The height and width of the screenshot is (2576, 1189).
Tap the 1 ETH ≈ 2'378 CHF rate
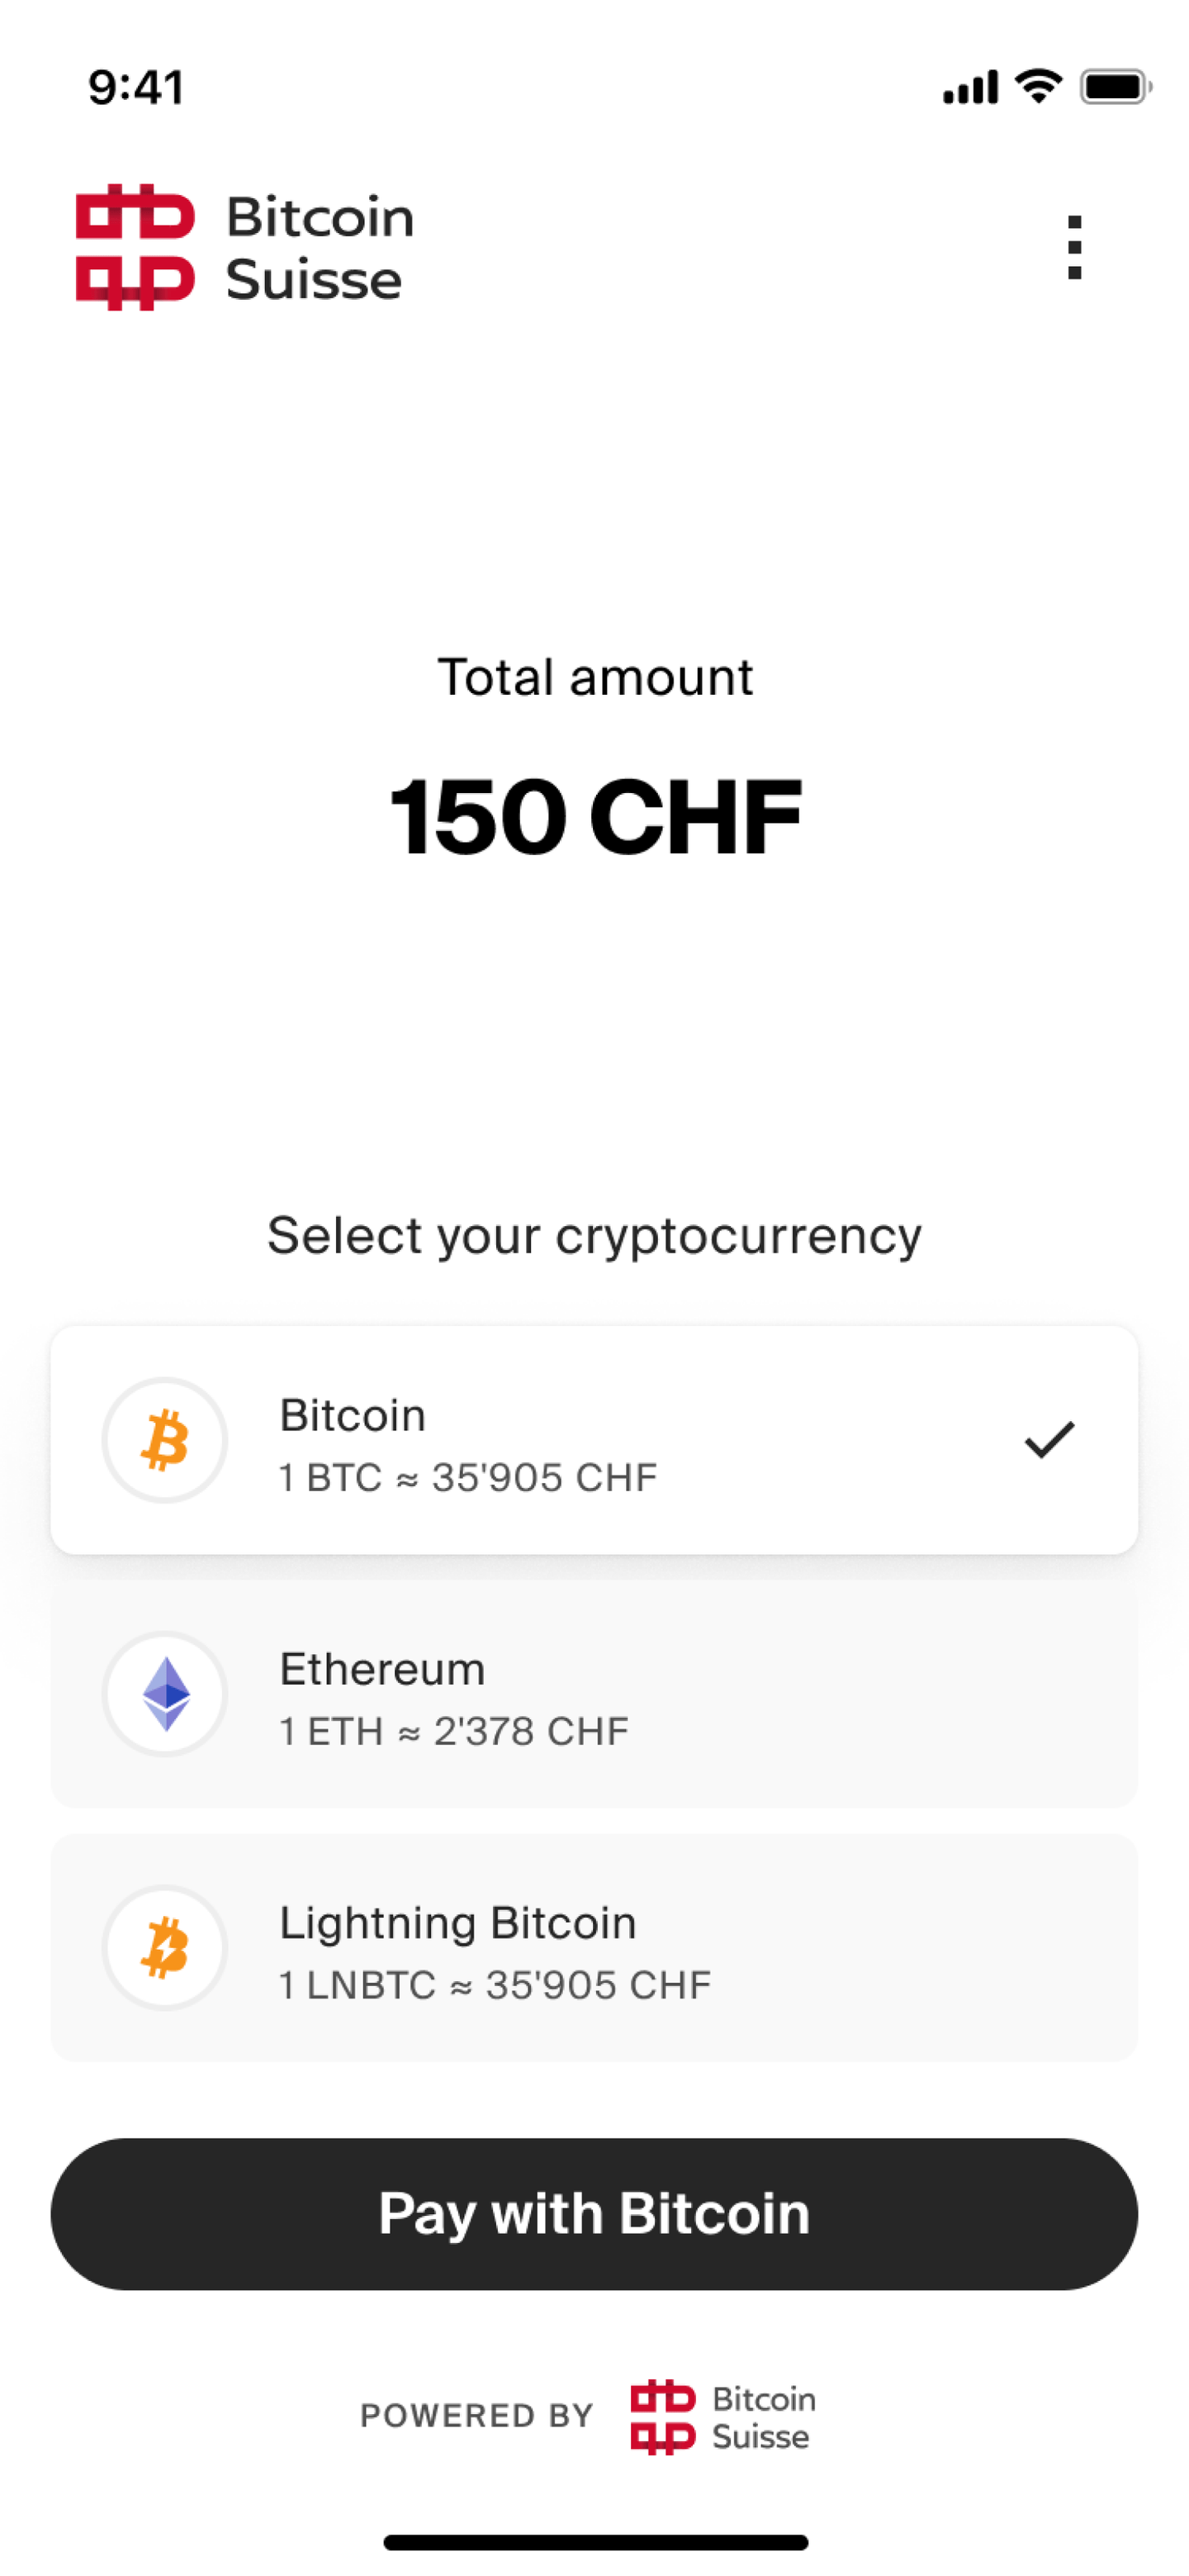pos(453,1731)
